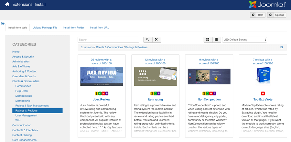Viewport: 291px width, 142px height.
Task: Open category in JED external link icon
Action: [x=282, y=47]
